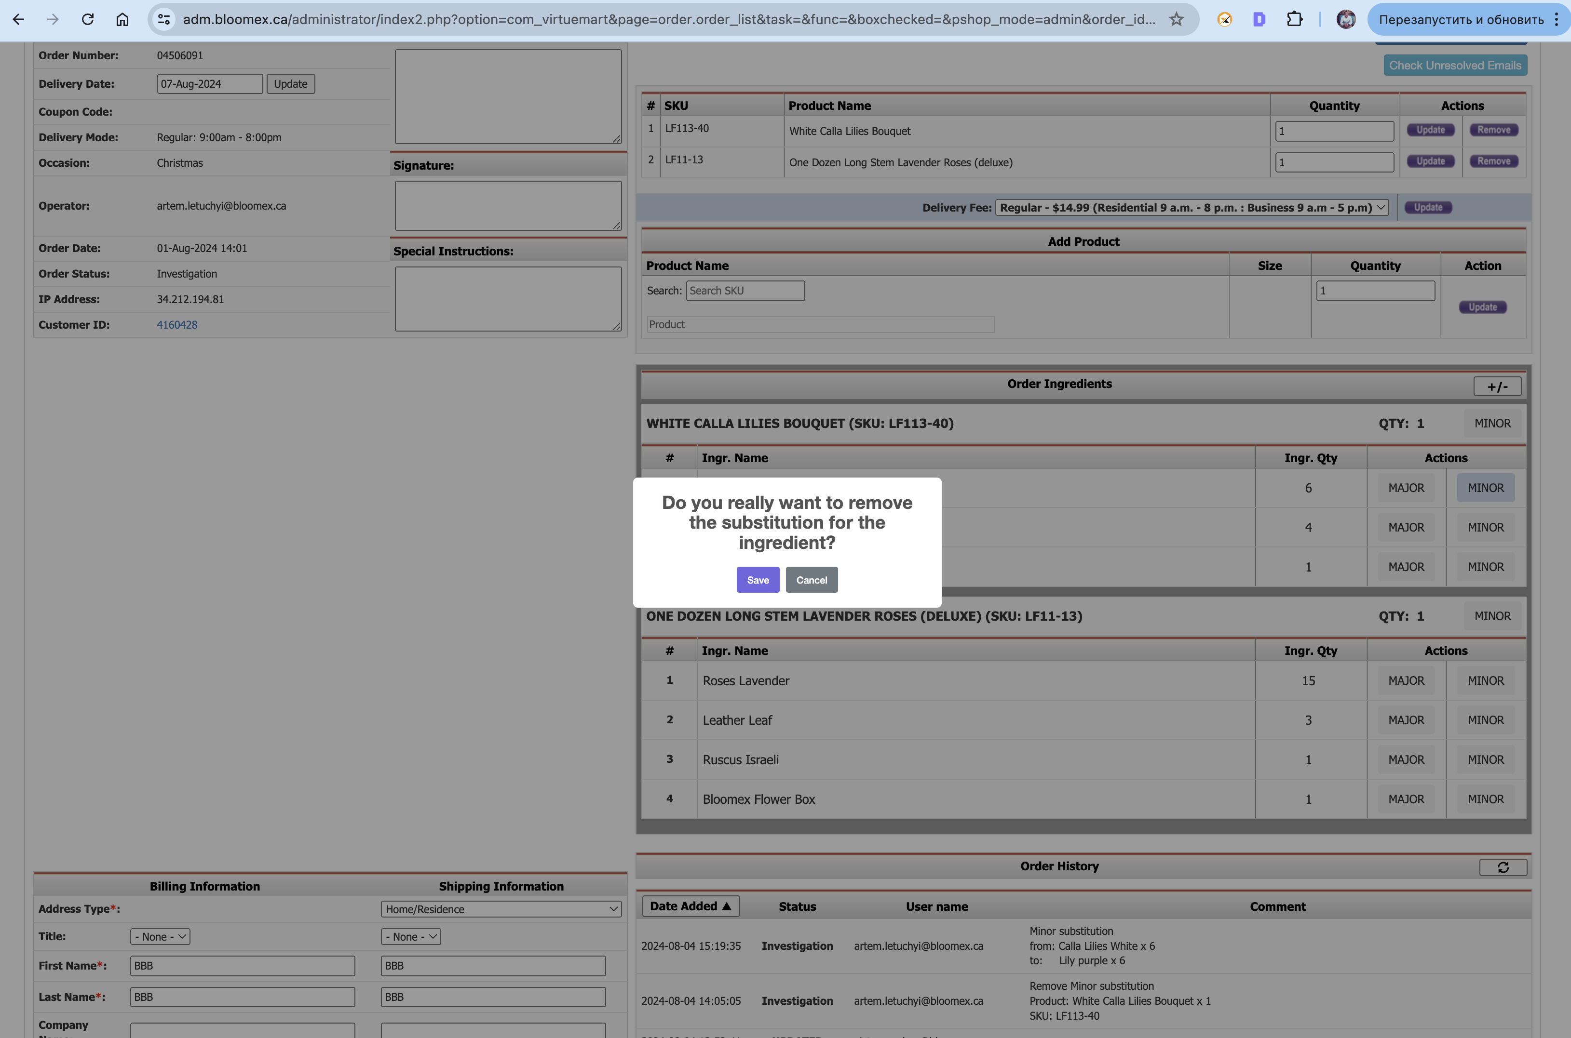Open the browser extensions puzzle icon
1571x1038 pixels.
click(x=1294, y=19)
